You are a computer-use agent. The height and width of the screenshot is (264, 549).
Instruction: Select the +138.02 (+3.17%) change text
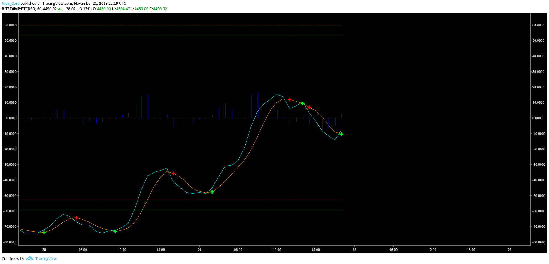[77, 9]
